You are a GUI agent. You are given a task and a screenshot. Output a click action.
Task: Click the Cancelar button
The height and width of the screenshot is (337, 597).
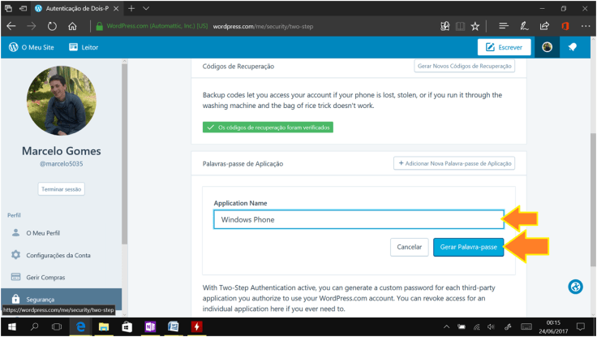409,247
